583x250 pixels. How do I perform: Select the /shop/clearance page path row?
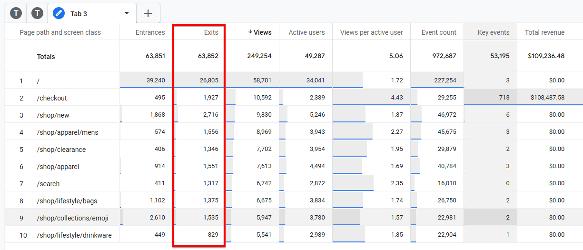pyautogui.click(x=61, y=150)
